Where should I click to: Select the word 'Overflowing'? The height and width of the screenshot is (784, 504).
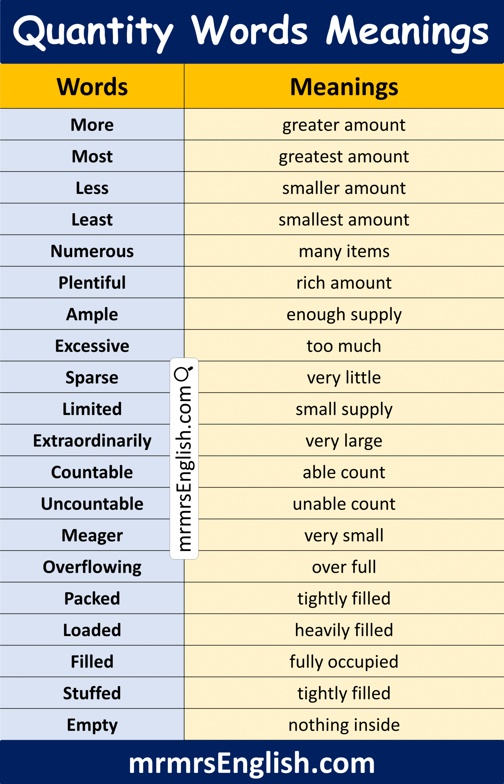(x=92, y=567)
